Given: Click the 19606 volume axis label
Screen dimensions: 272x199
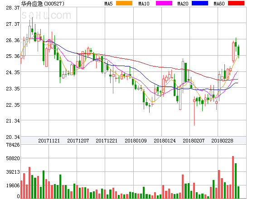Looking at the screenshot, I should pos(13,186).
